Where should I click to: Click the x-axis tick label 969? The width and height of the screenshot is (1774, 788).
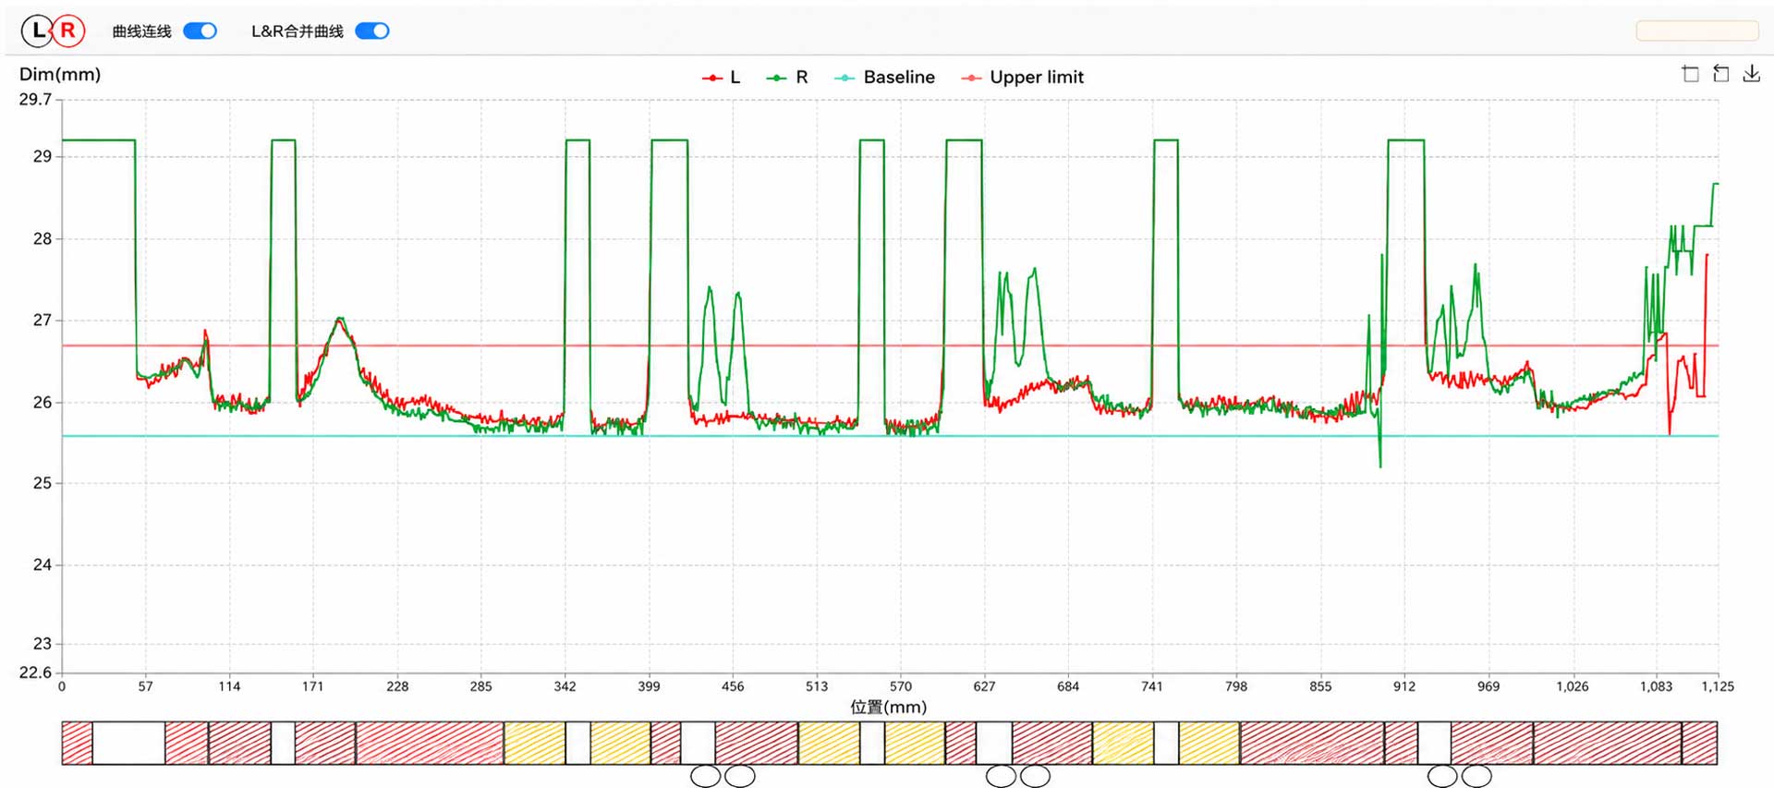[1488, 686]
